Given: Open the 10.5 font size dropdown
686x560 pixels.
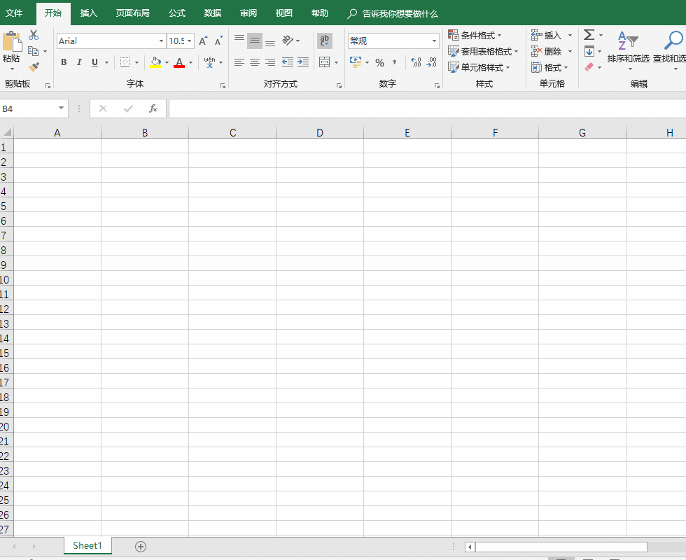Looking at the screenshot, I should click(190, 41).
